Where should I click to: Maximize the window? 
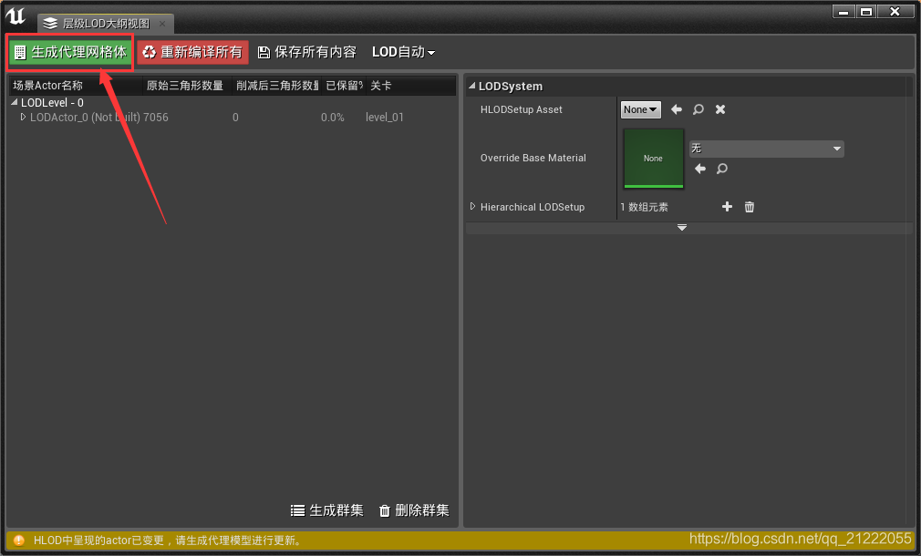coord(866,12)
